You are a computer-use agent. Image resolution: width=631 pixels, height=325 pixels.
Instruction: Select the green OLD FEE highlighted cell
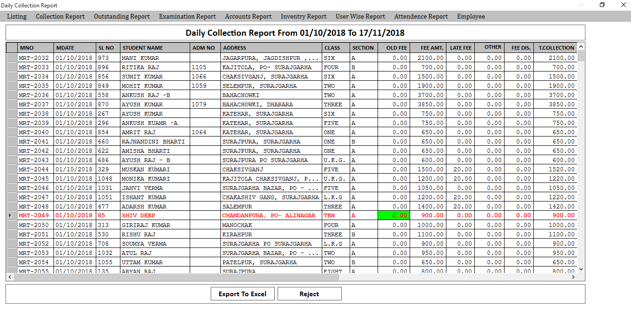point(393,215)
